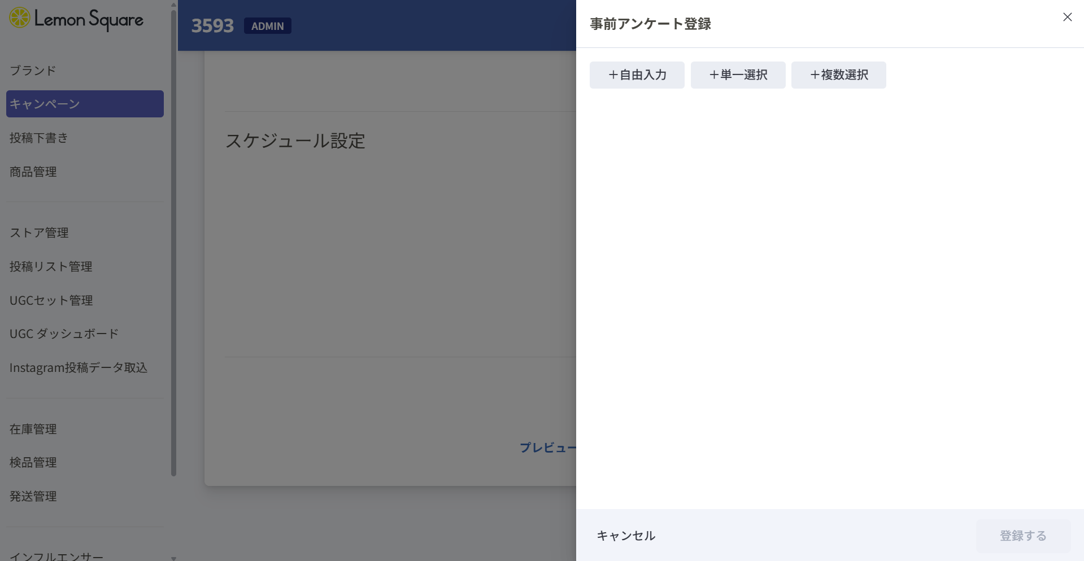Screen dimensions: 1084x561
Task: Close the 事前アンケート登録 panel
Action: (x=1067, y=17)
